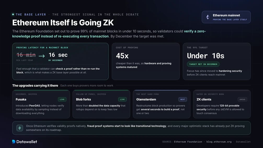Select the LIVE badge on Fusaka card
The height and width of the screenshot is (148, 263).
pos(62,100)
